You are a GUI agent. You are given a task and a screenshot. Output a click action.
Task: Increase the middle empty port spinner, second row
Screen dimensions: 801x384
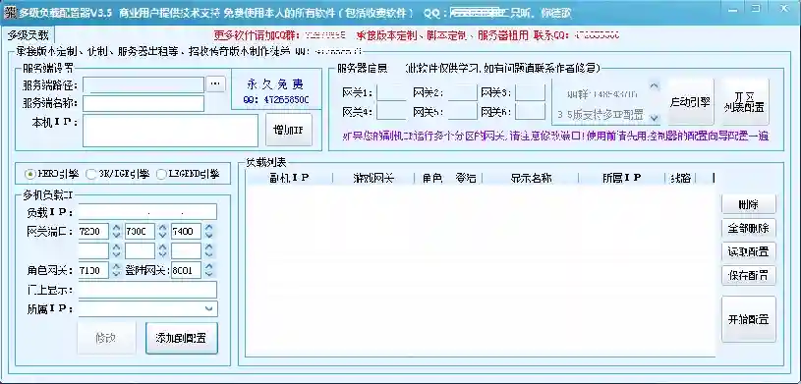162,247
